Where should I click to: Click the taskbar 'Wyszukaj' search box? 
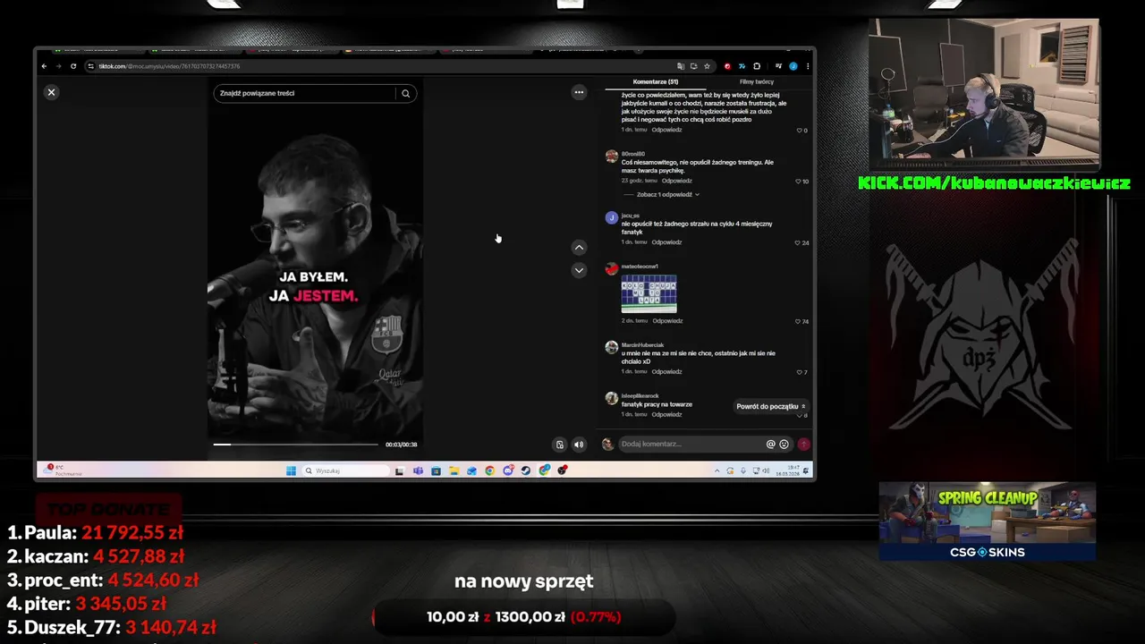click(x=346, y=470)
